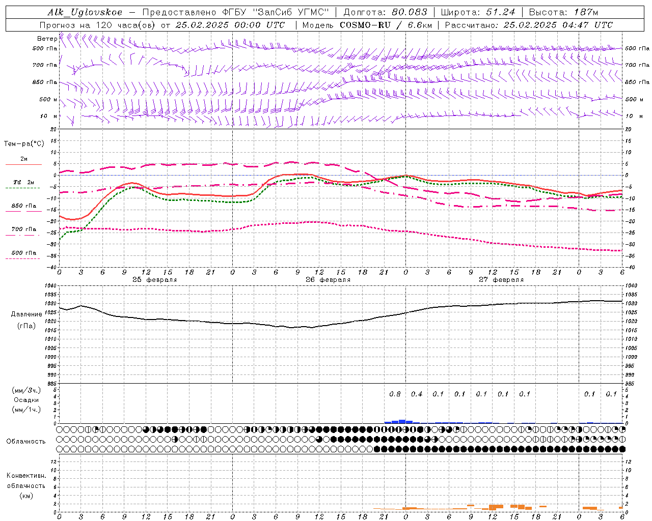Click the dash-dot 700 гПа legend line

23,235
